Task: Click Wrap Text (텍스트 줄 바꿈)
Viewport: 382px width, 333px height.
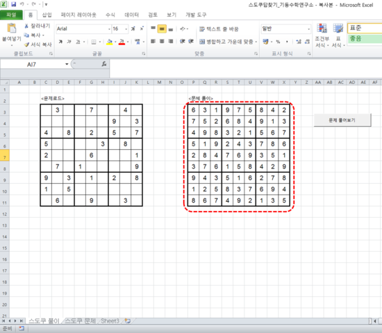Action: pyautogui.click(x=219, y=29)
